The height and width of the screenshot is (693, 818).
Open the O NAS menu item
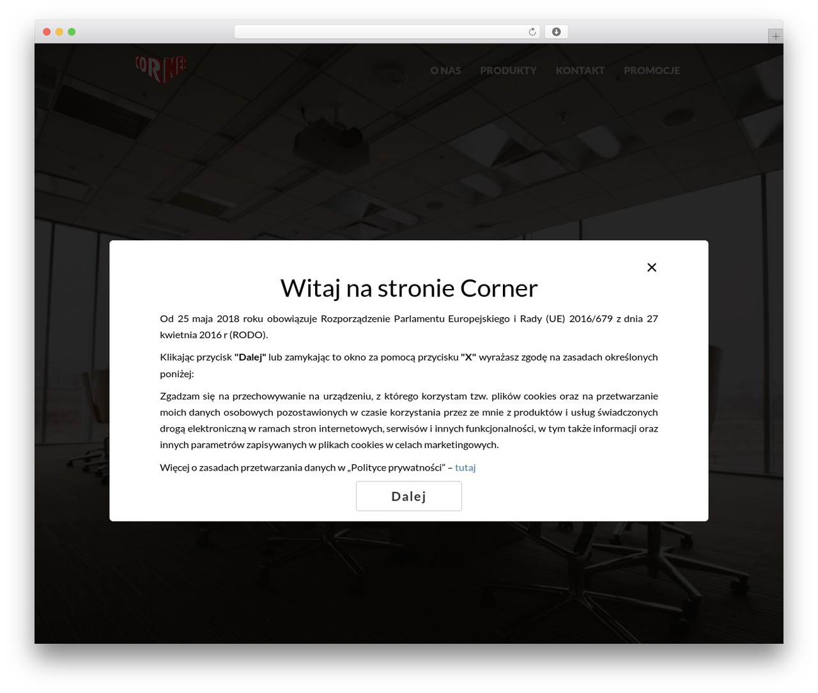pos(445,70)
